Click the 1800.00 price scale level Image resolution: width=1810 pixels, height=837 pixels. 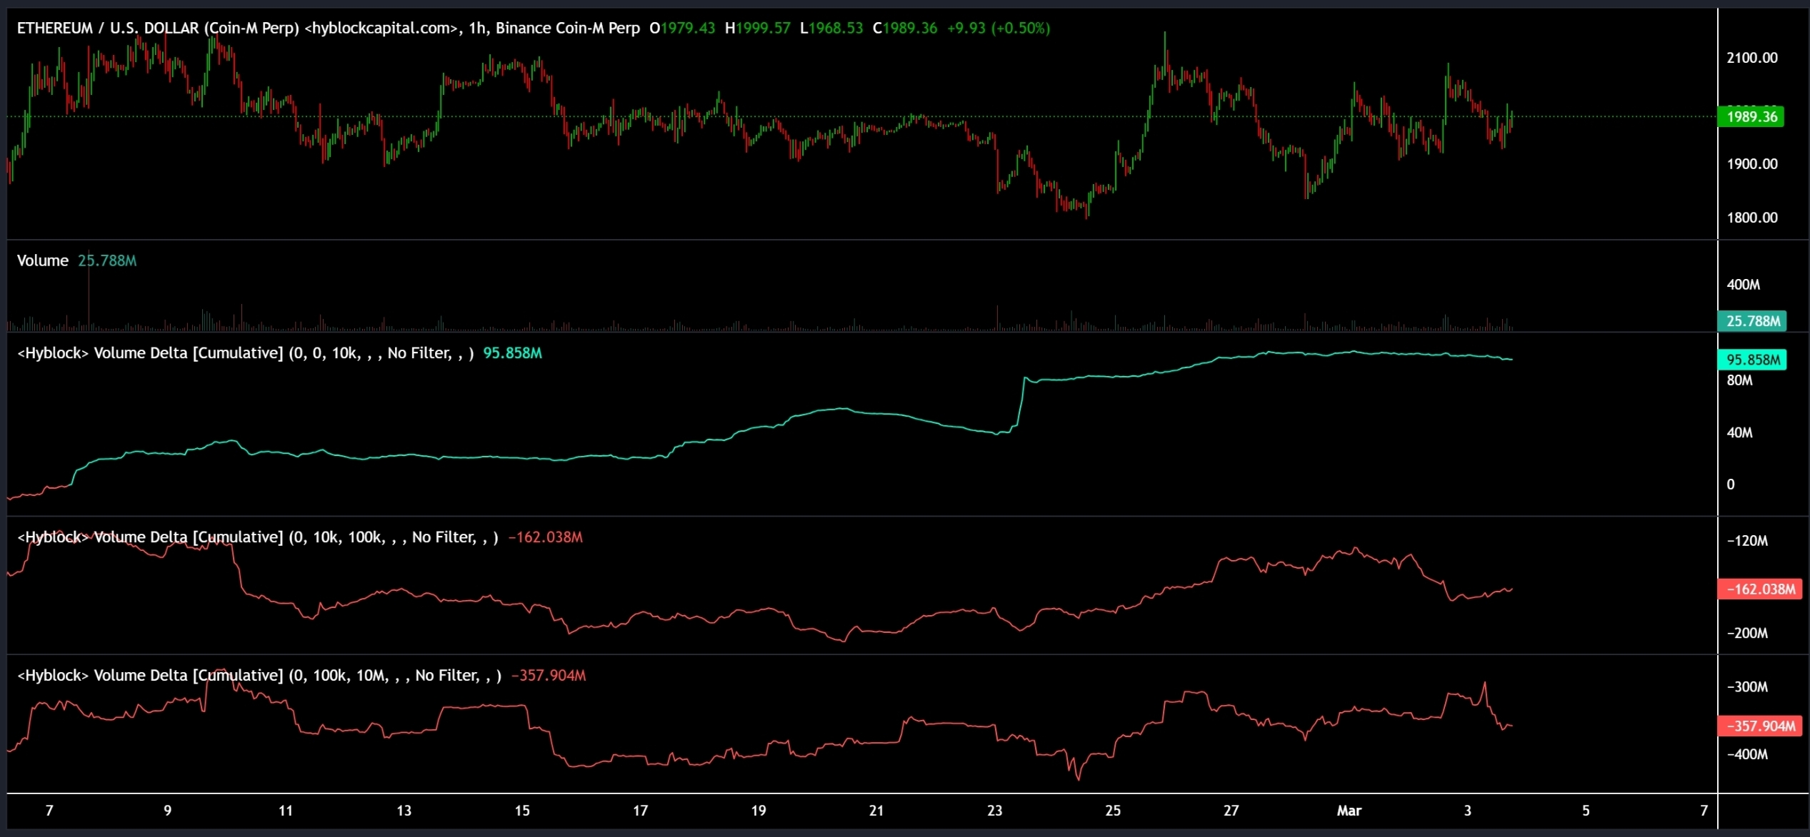(x=1751, y=218)
